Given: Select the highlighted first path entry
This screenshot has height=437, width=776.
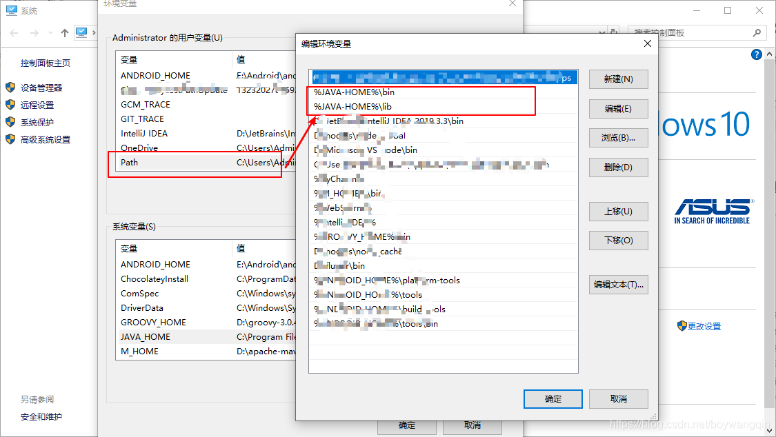Looking at the screenshot, I should click(x=444, y=77).
